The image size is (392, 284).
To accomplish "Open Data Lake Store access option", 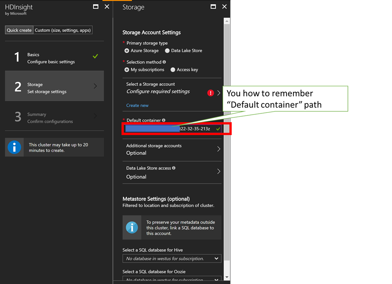I will 172,173.
